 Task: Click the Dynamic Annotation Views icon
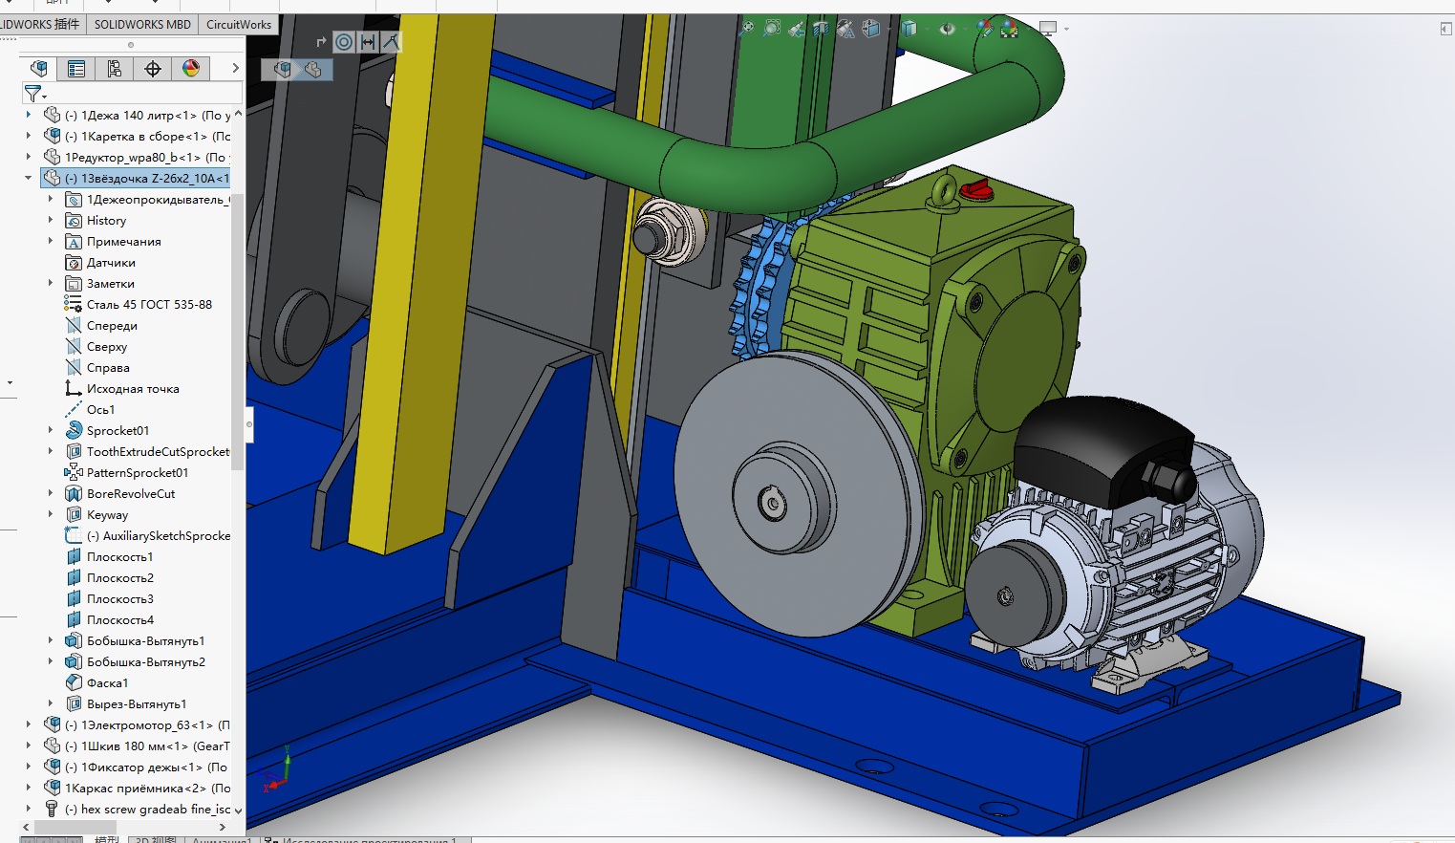(x=845, y=29)
